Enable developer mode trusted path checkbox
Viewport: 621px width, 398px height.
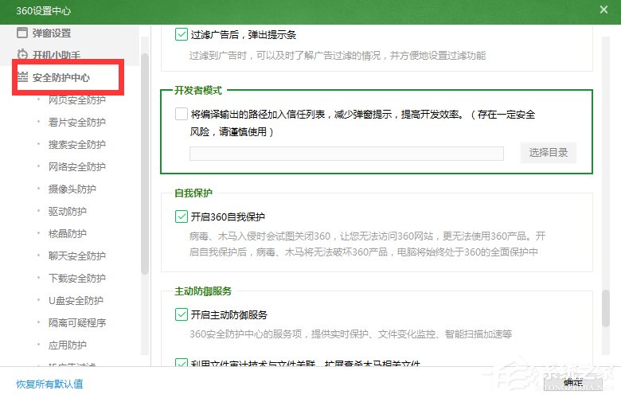(x=181, y=114)
